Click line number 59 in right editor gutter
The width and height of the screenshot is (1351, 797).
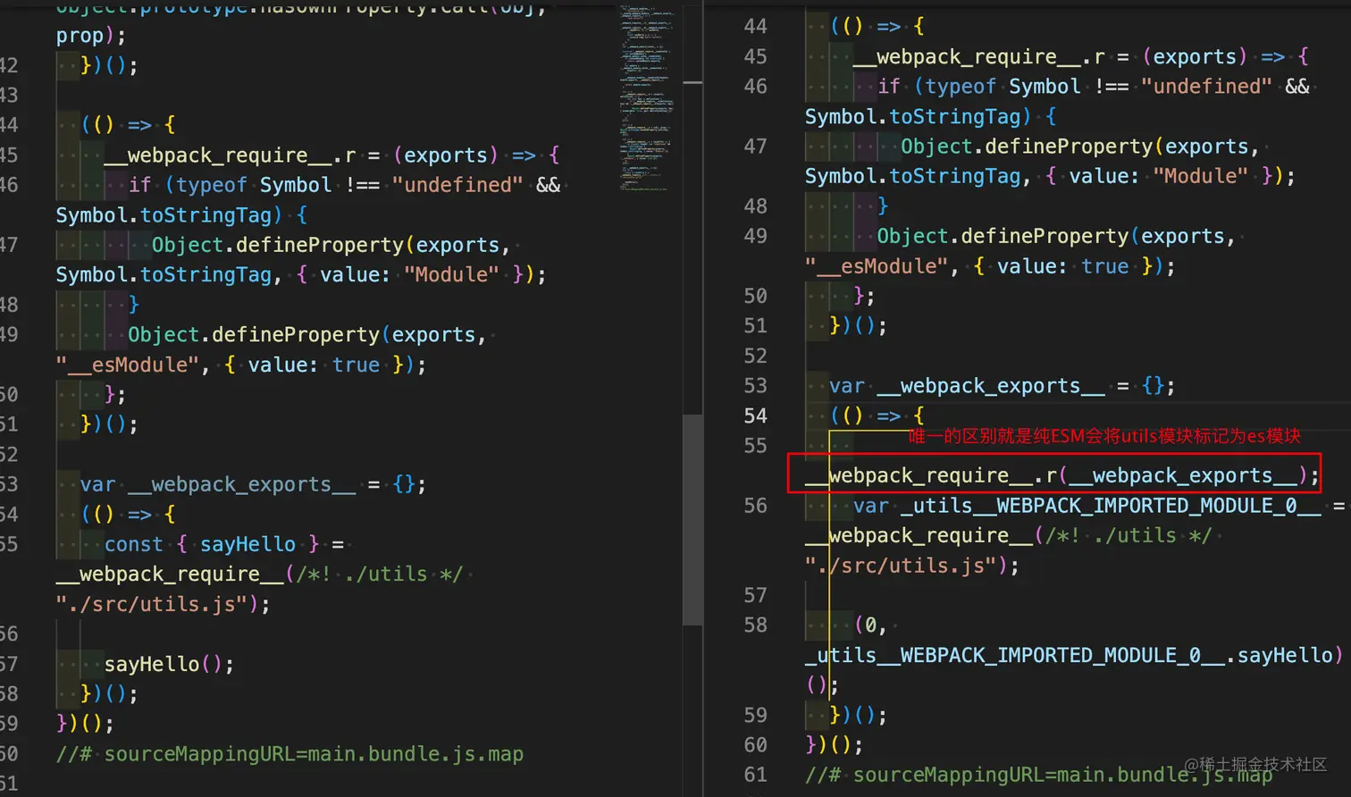point(755,715)
